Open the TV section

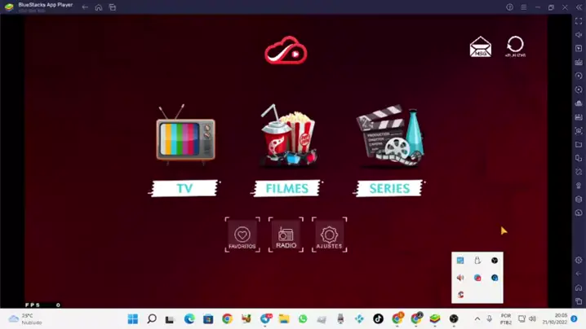click(x=186, y=135)
